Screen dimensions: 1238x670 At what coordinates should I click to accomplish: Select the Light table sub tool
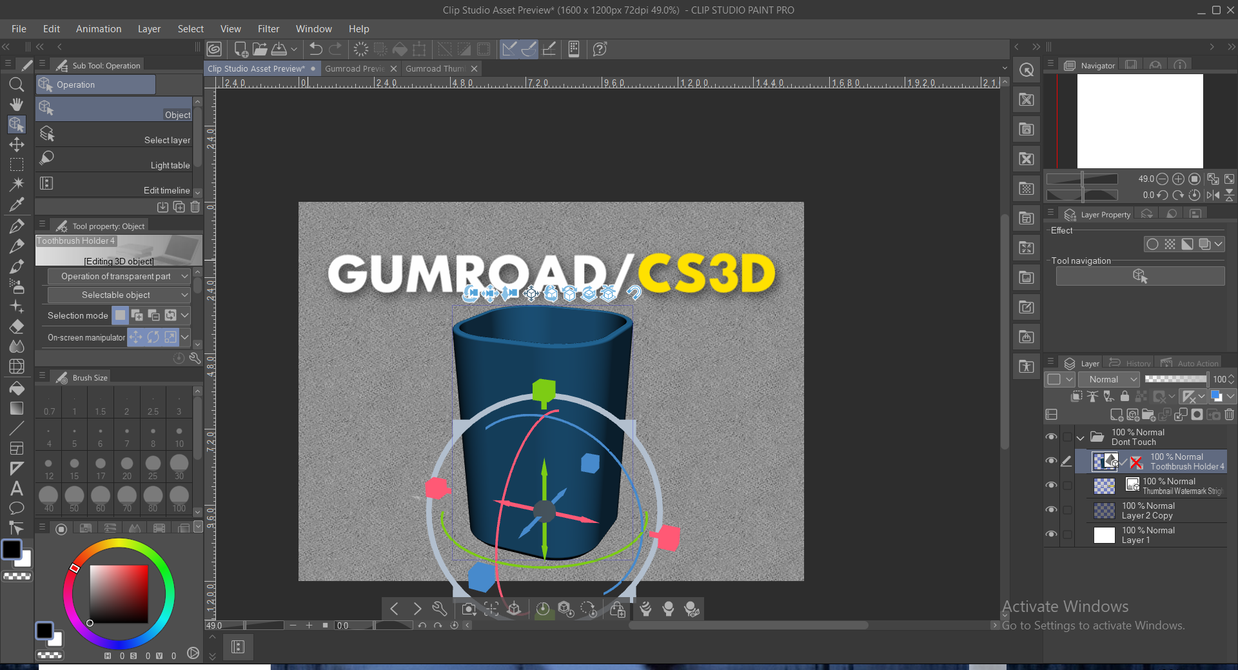[x=114, y=159]
